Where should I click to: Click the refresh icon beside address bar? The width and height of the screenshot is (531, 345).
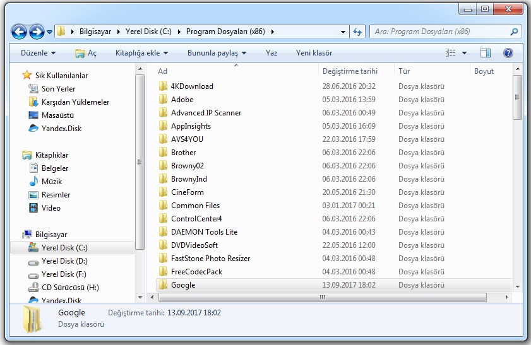click(x=357, y=32)
